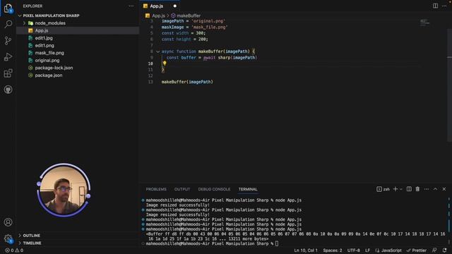Click the editor minimap
Screen dimensions: 452x254
(424, 22)
